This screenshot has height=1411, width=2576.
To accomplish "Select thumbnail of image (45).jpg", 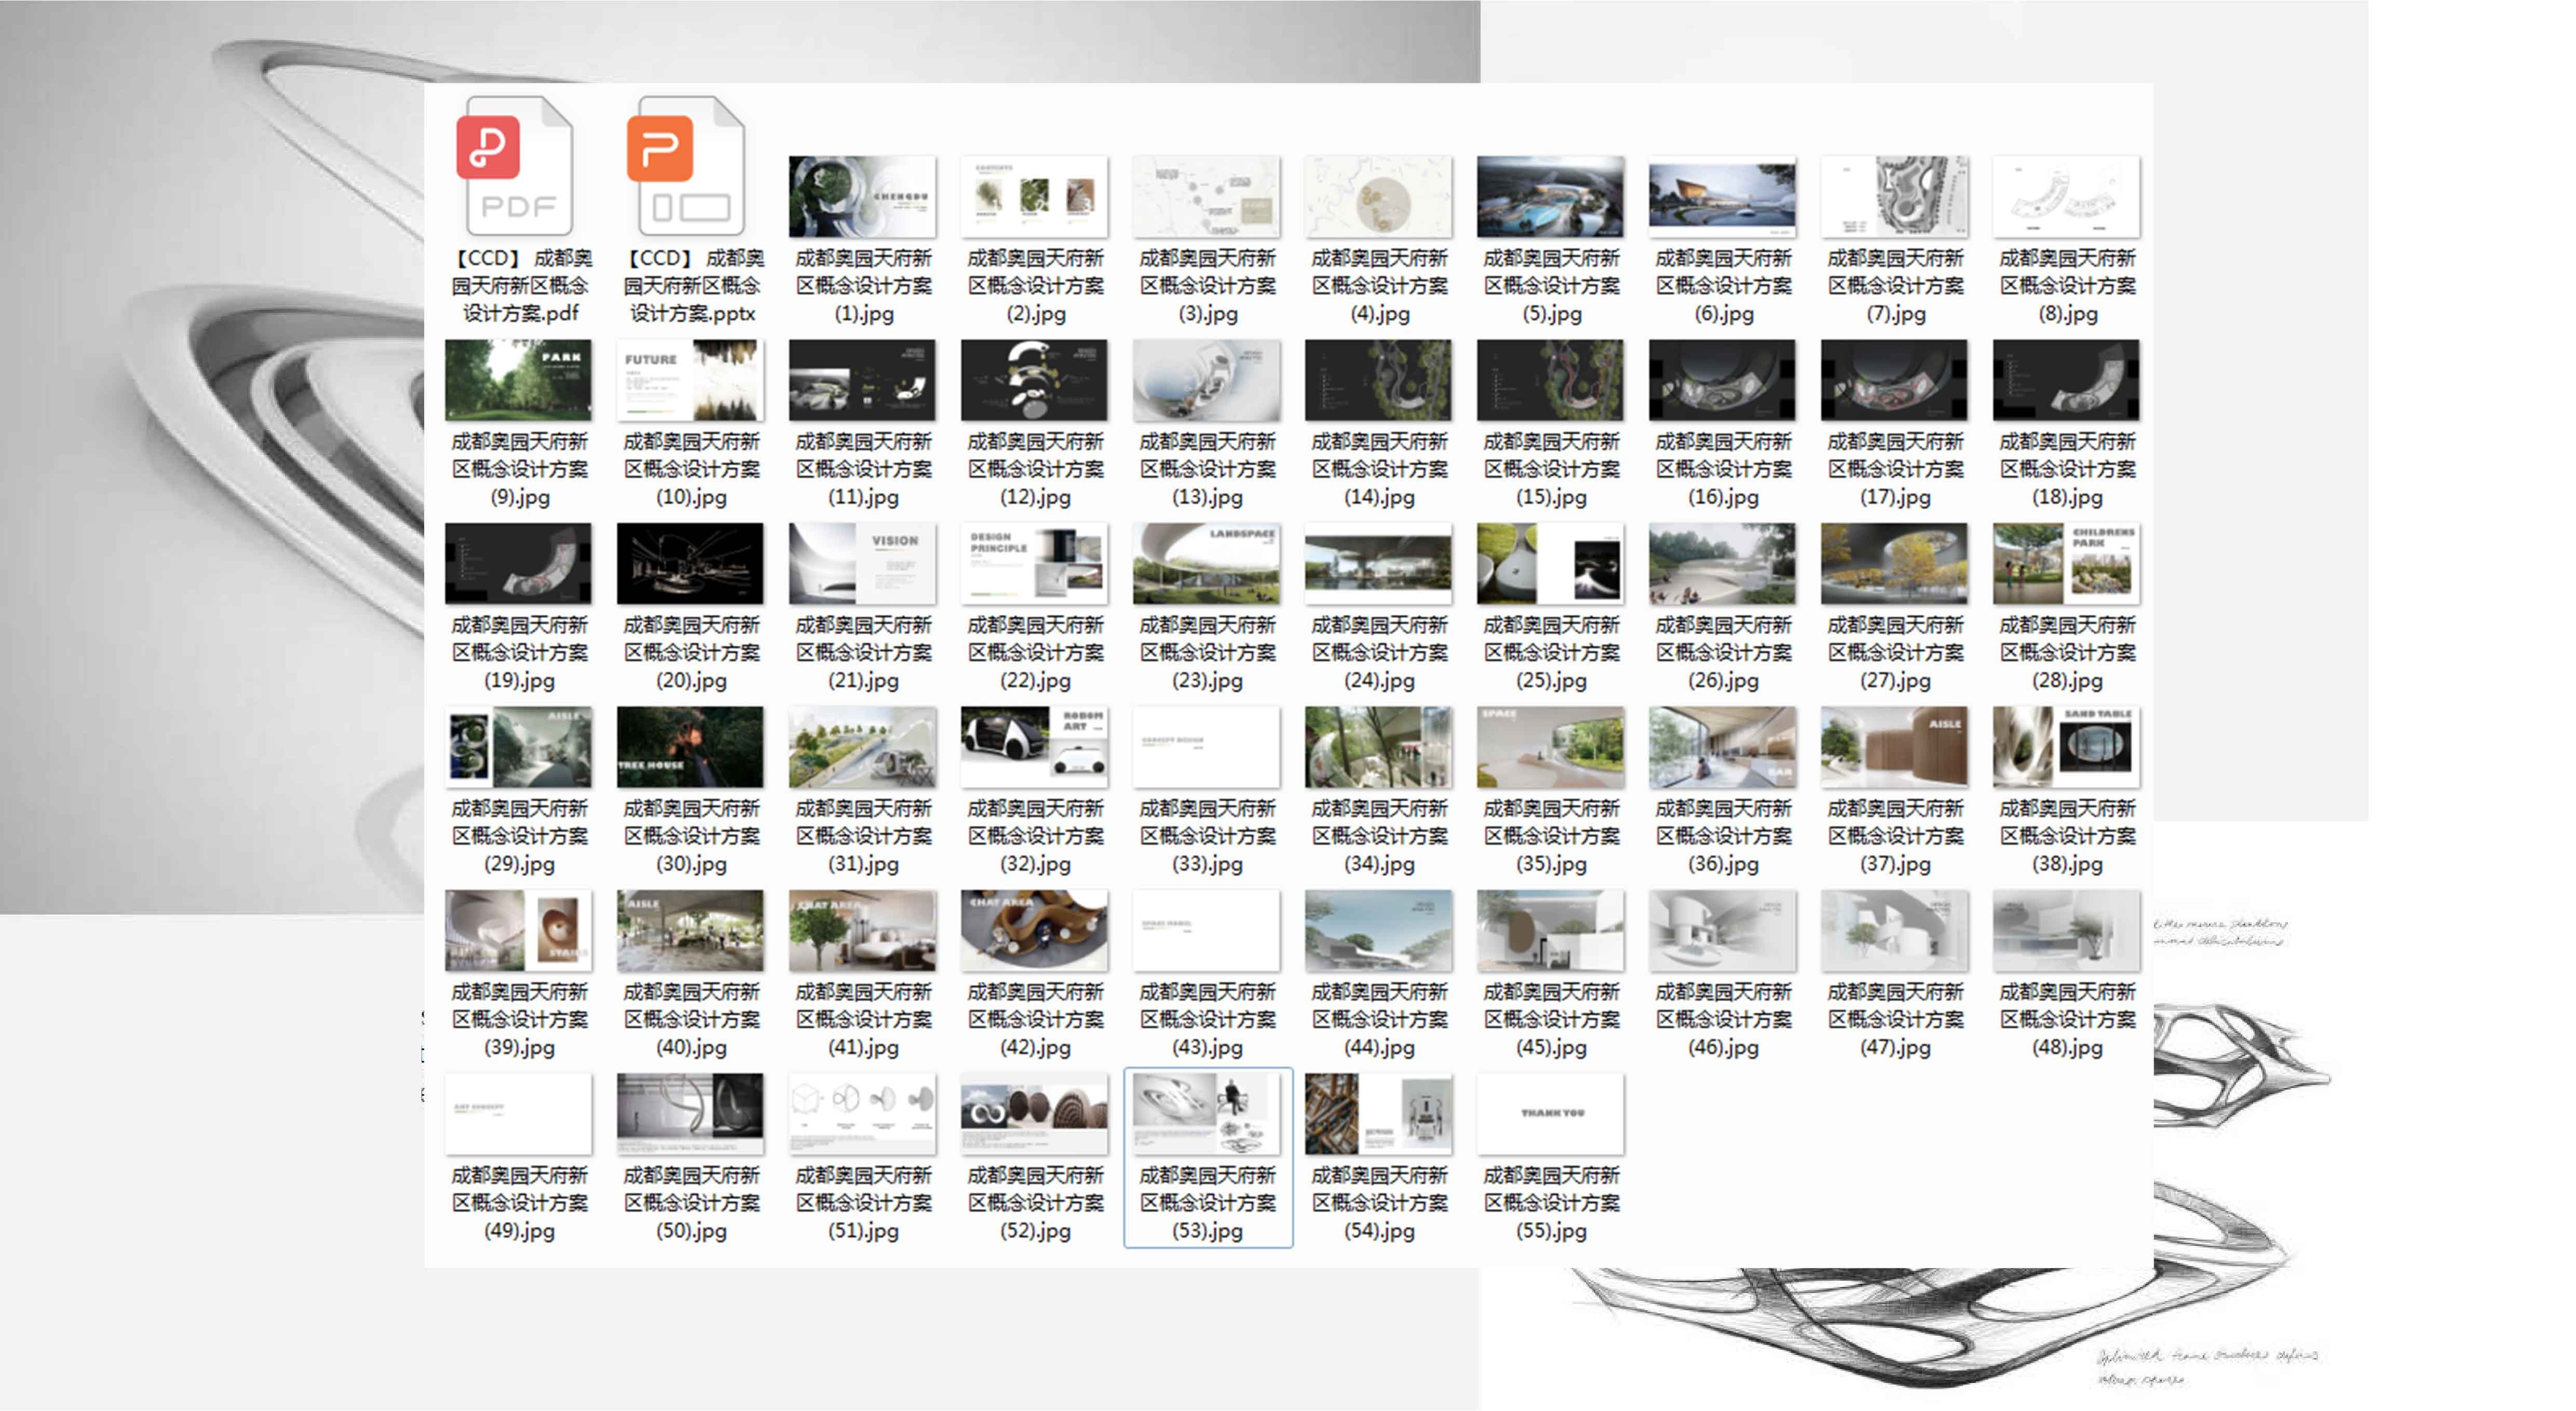I will (x=1550, y=931).
